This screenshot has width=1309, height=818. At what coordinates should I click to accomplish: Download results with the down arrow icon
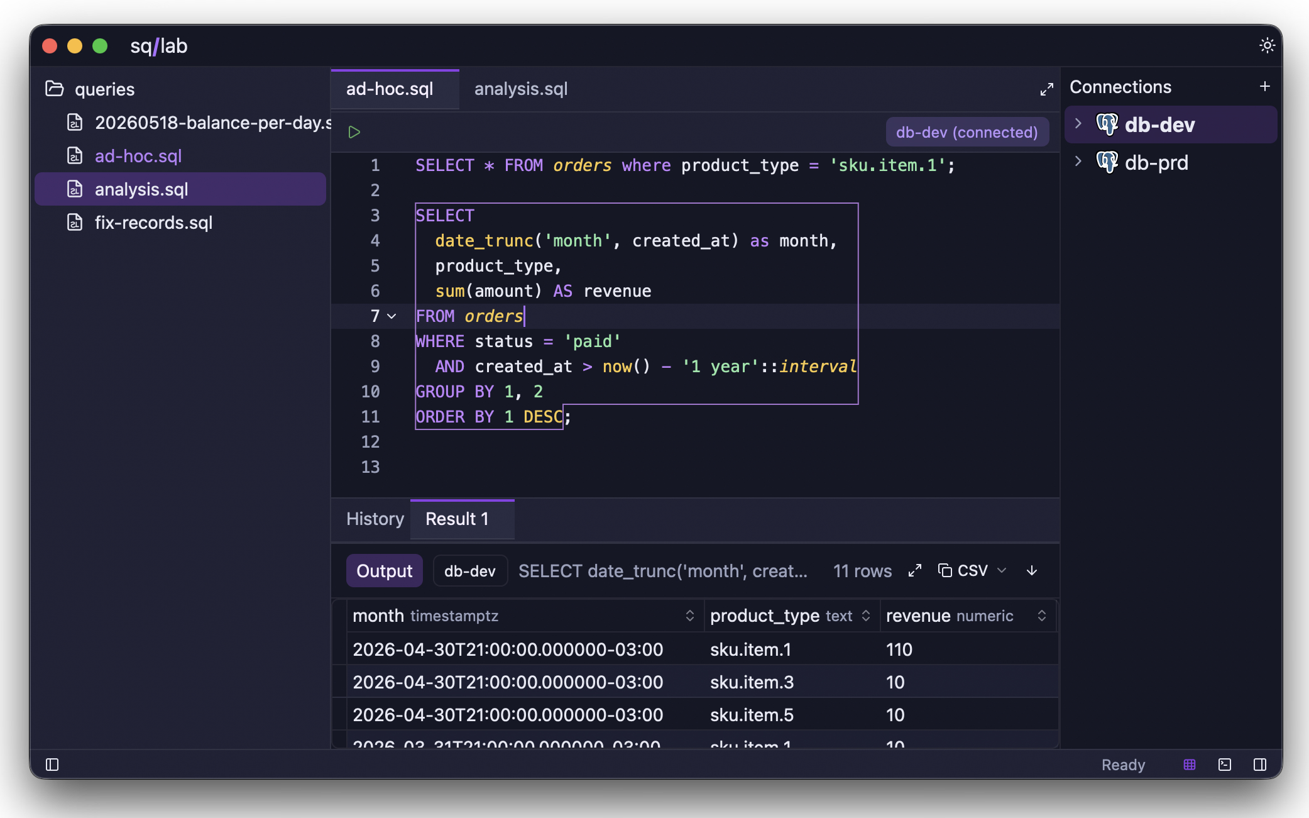click(1032, 570)
